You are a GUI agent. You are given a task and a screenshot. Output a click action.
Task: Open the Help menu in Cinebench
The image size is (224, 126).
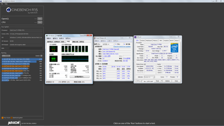coord(6,4)
